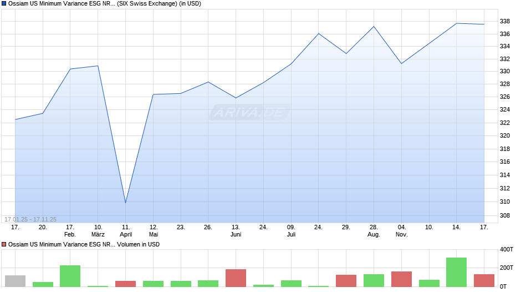Click the '04. Nov.' date axis label
The image size is (521, 292).
coord(401,231)
